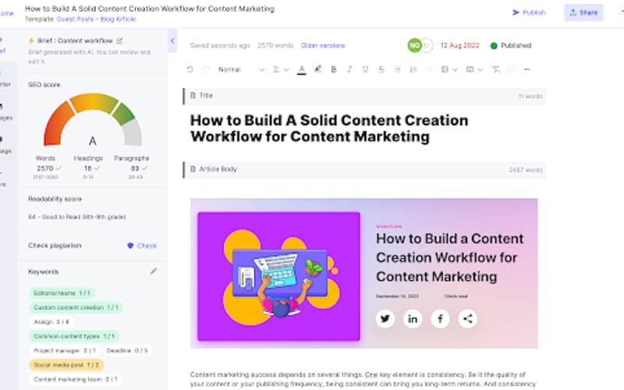Choose the font color tool
The width and height of the screenshot is (624, 390).
[x=302, y=70]
